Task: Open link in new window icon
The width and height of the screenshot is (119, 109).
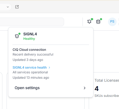Action: (17, 7)
